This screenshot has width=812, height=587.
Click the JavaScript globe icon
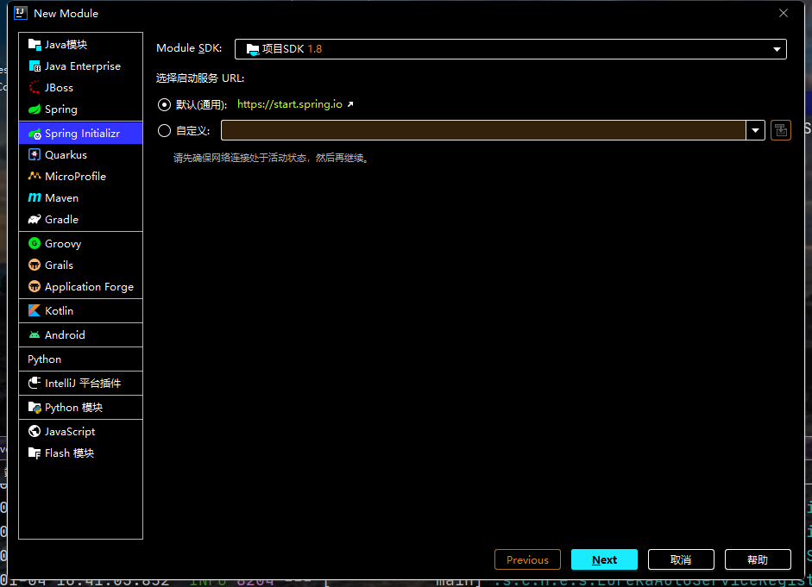pos(35,431)
